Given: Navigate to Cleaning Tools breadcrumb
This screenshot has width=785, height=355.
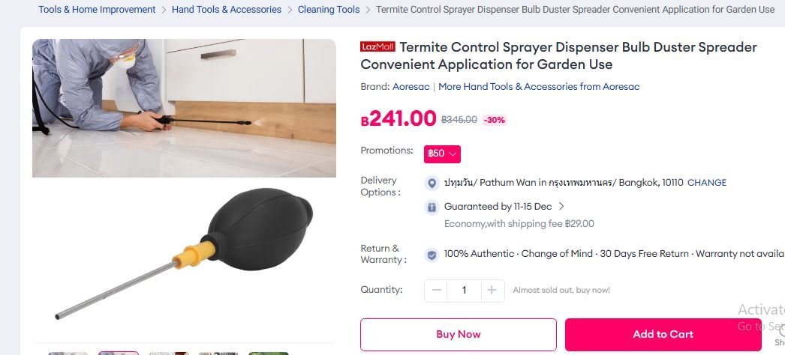Looking at the screenshot, I should click(x=329, y=10).
